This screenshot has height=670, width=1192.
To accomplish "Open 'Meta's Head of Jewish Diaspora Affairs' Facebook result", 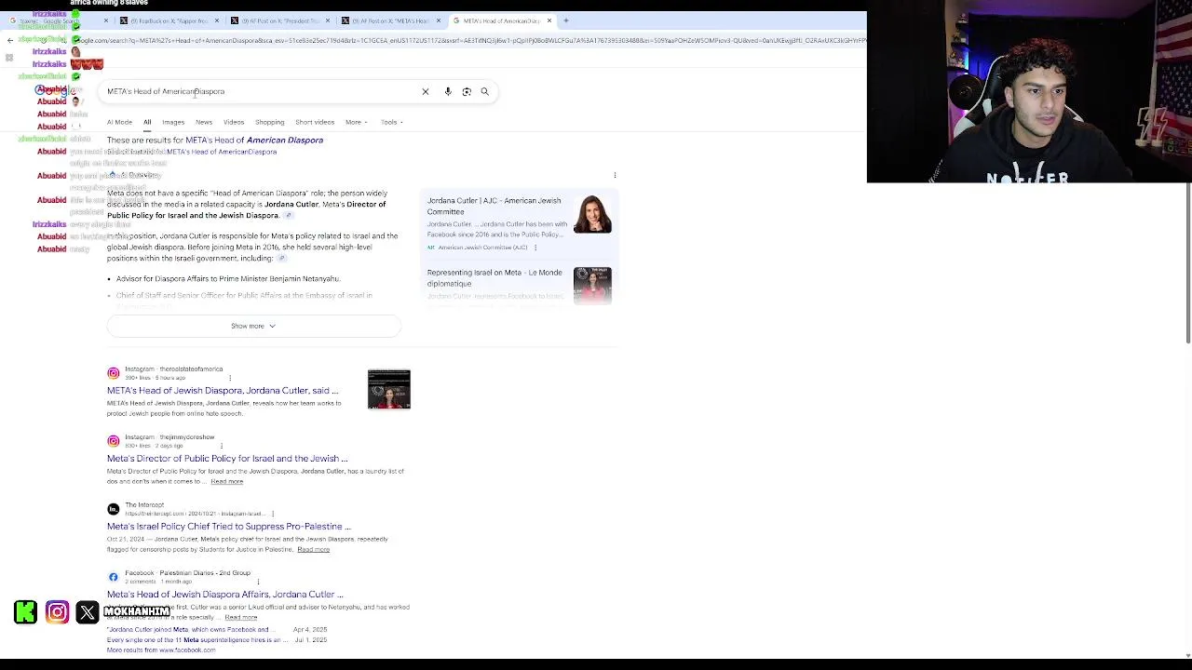I will point(225,595).
